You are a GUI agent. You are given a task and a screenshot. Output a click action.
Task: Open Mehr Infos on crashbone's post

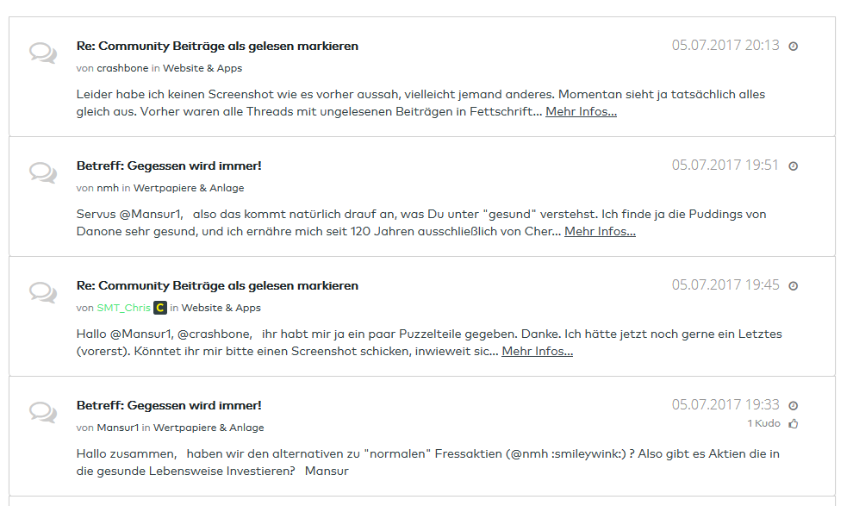(580, 111)
